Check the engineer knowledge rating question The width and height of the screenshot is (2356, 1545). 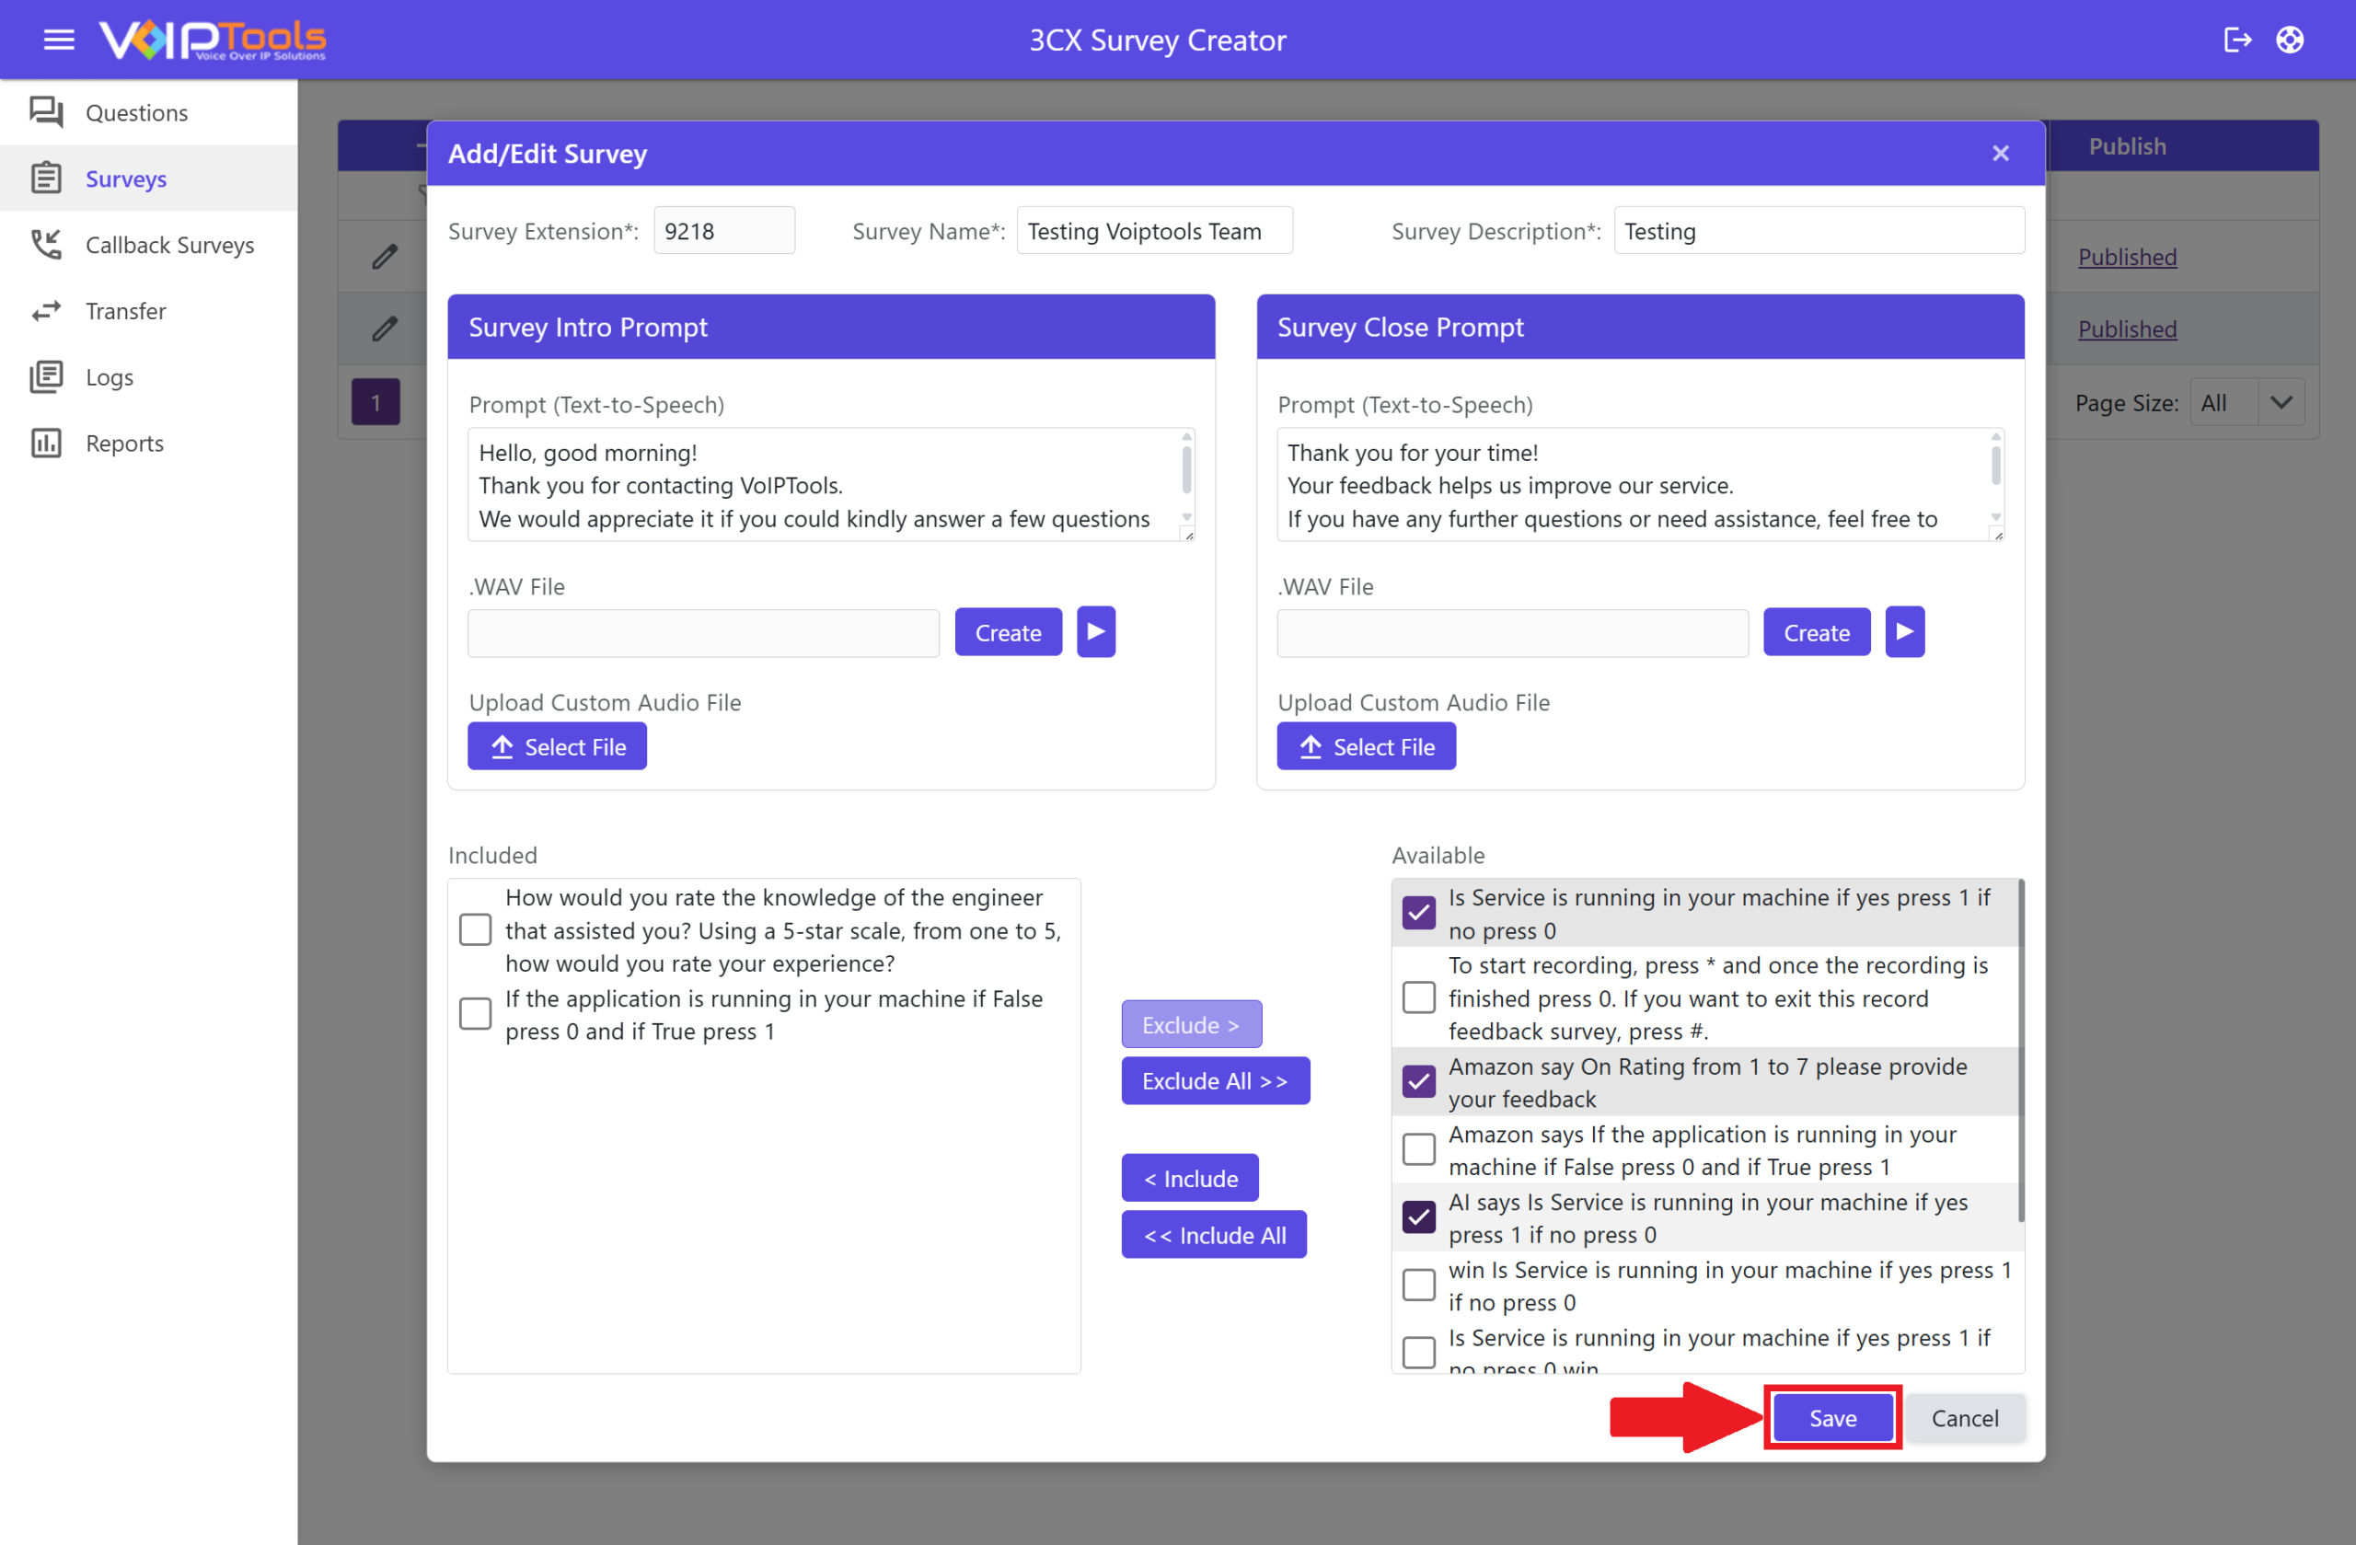tap(475, 929)
